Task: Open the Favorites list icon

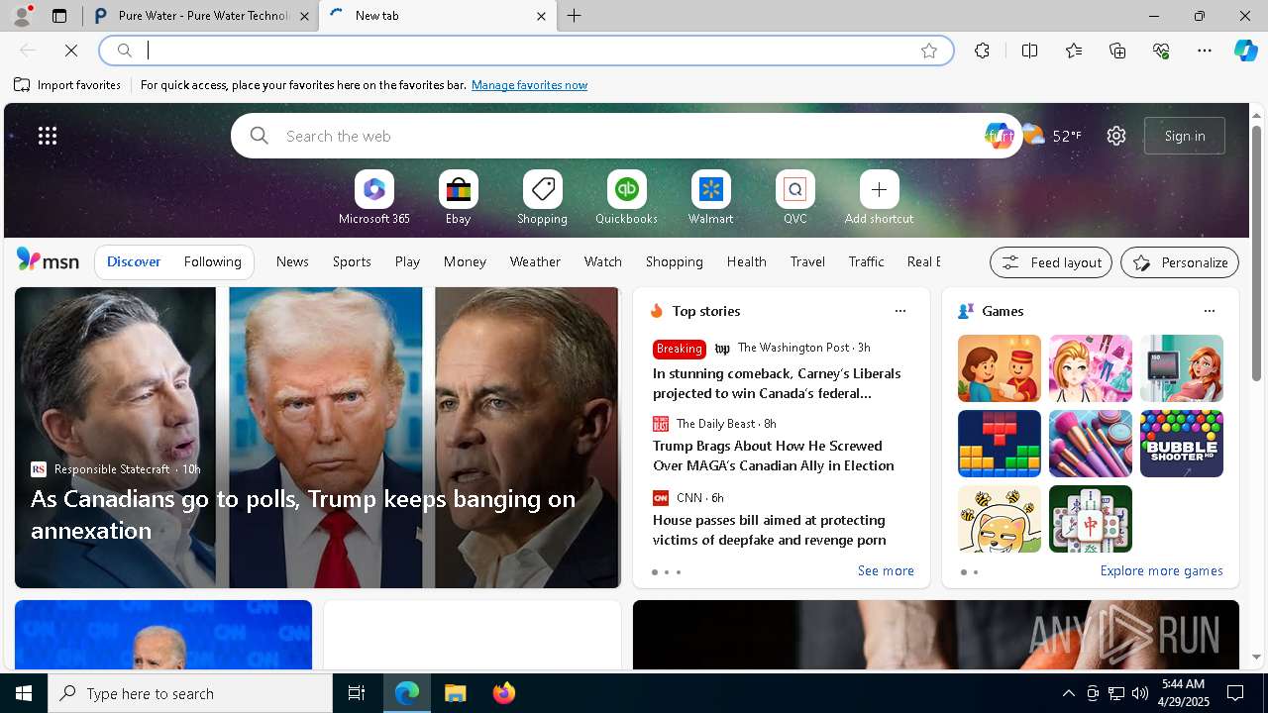Action: [1074, 51]
